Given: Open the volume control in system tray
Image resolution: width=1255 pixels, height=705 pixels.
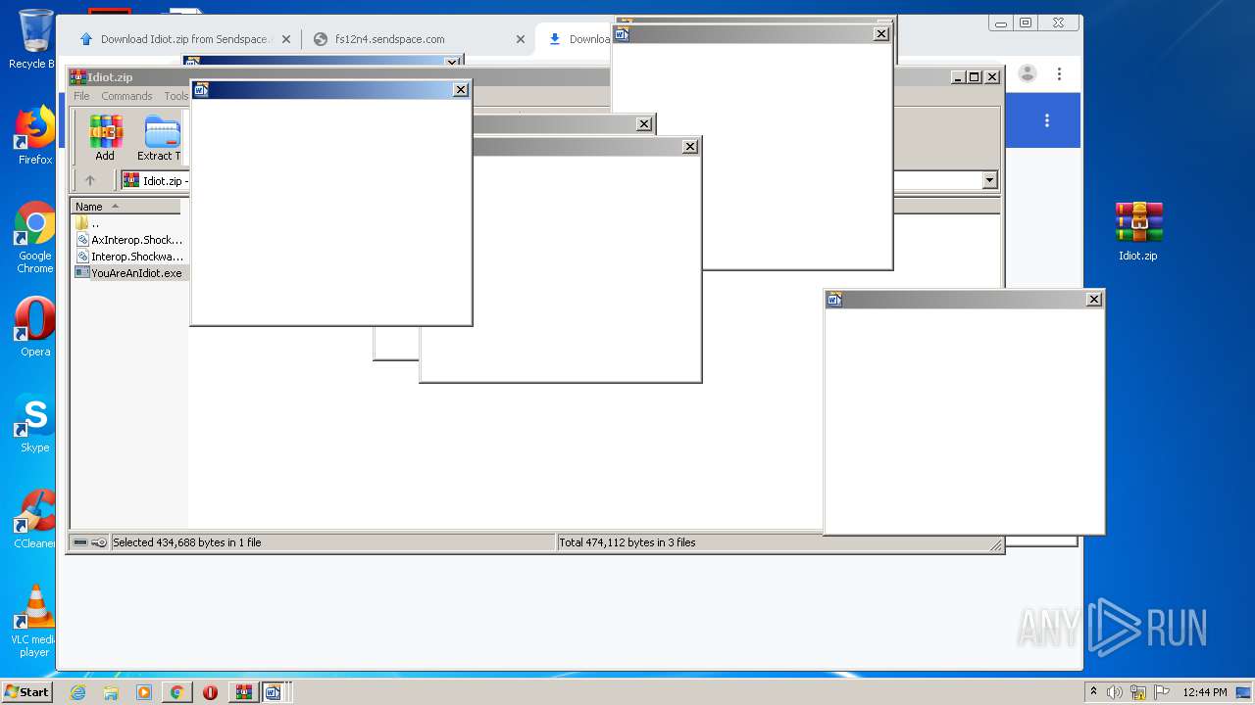Looking at the screenshot, I should (1115, 692).
